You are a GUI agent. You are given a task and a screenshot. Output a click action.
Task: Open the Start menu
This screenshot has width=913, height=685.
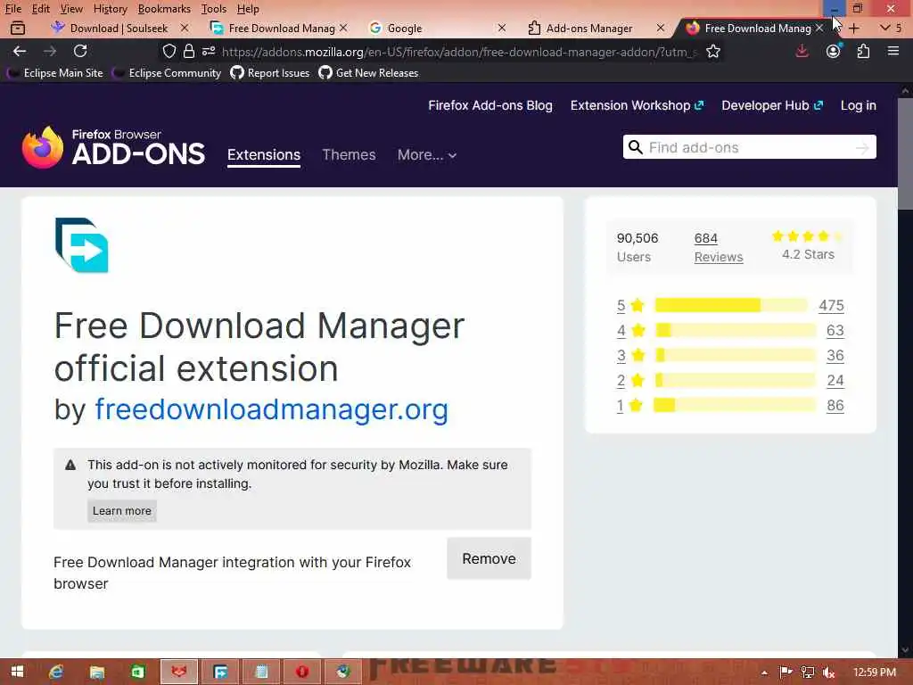pyautogui.click(x=17, y=672)
